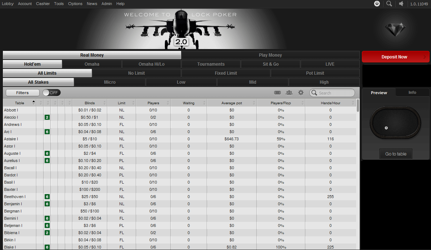Click the 6-seat badge for Blake I
This screenshot has height=250, width=431.
47,247
